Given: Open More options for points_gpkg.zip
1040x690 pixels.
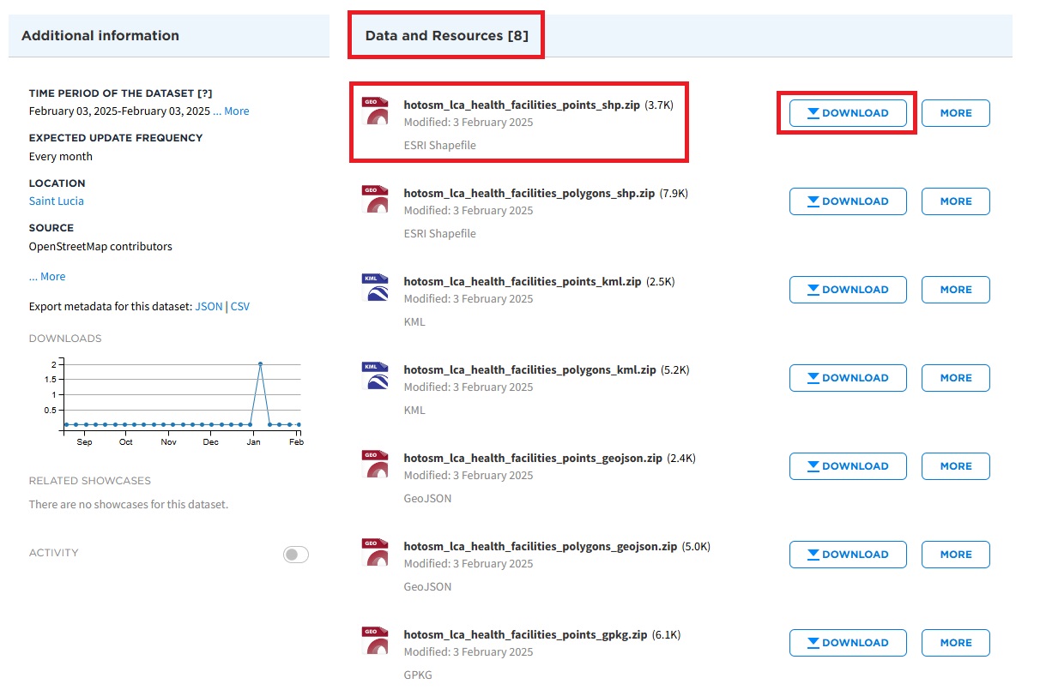Looking at the screenshot, I should pyautogui.click(x=956, y=643).
